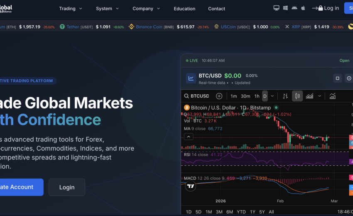Choose the YTD date range

pos(241,212)
